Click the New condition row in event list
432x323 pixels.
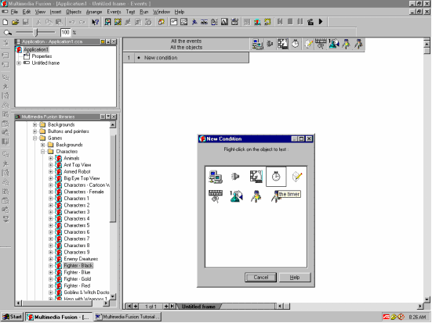tap(191, 58)
